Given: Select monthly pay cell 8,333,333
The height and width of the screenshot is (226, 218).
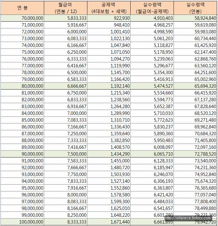Looking at the screenshot, I should tap(65, 222).
